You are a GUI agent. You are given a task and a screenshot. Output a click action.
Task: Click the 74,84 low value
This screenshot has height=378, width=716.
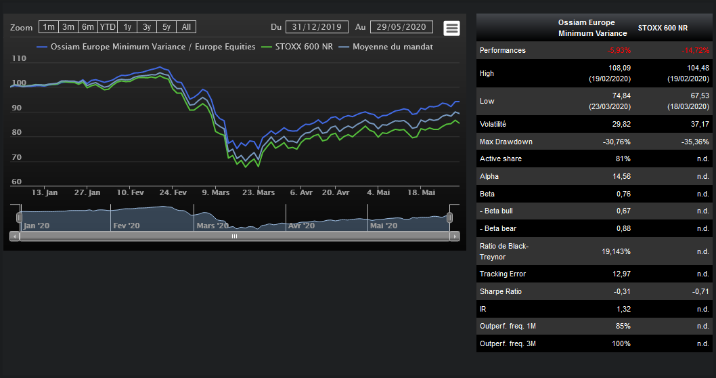621,96
